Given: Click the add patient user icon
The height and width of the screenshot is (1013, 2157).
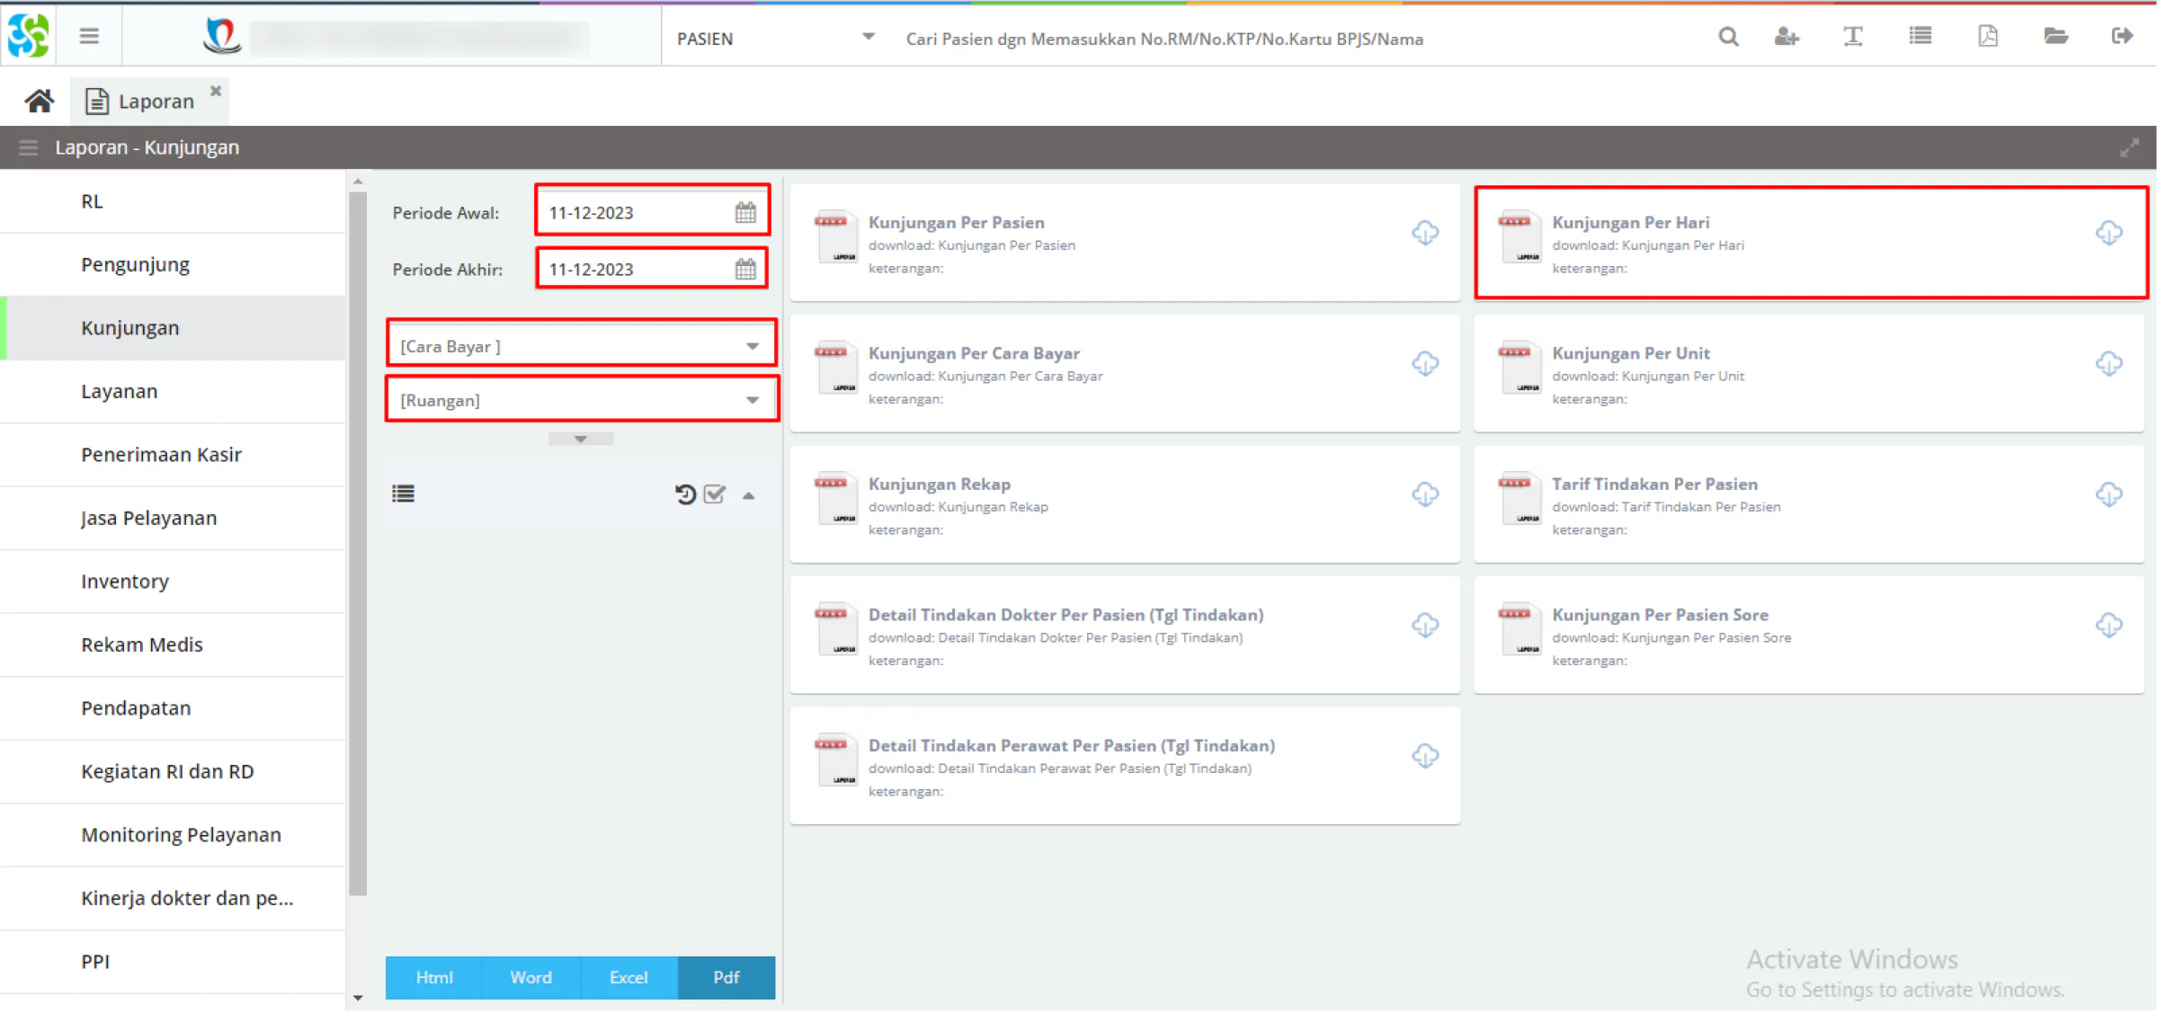Looking at the screenshot, I should coord(1786,37).
